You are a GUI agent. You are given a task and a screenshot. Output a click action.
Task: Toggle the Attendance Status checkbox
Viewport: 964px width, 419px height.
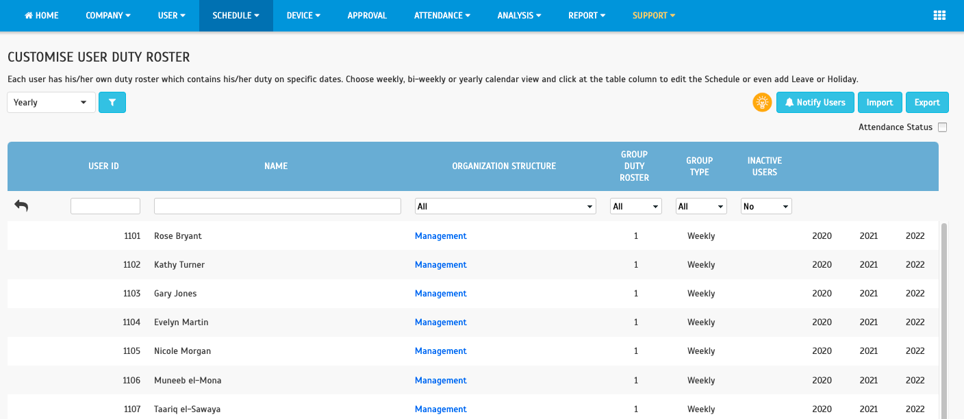[x=943, y=127]
